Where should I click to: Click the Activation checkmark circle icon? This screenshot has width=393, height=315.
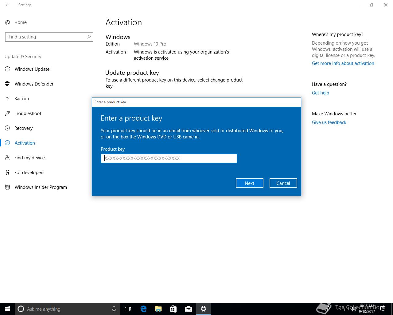coord(7,143)
